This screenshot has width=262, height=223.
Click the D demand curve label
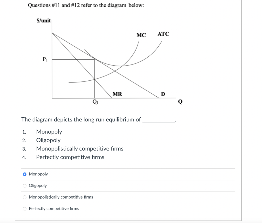pos(163,94)
